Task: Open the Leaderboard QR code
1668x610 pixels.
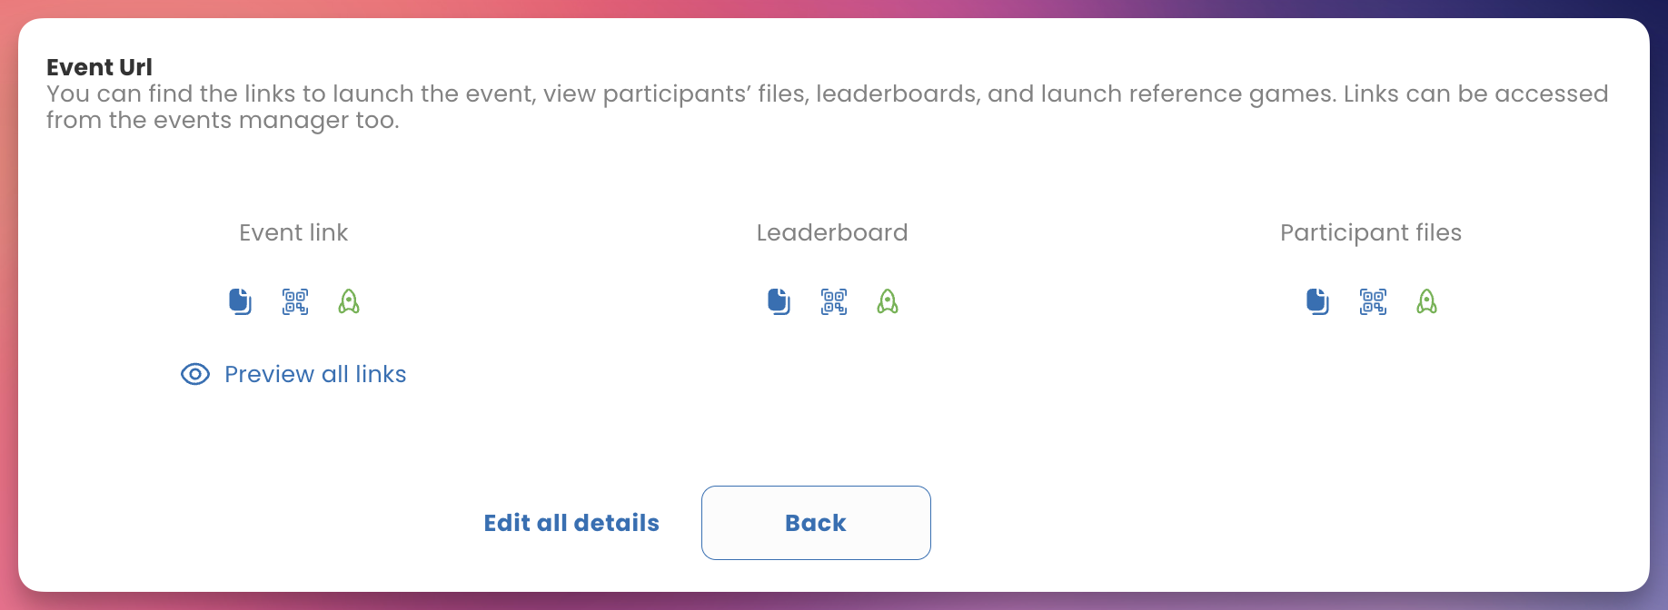Action: point(834,301)
